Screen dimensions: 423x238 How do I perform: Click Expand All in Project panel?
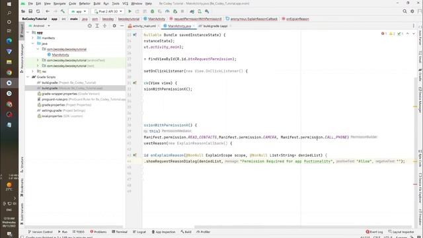pyautogui.click(x=97, y=26)
